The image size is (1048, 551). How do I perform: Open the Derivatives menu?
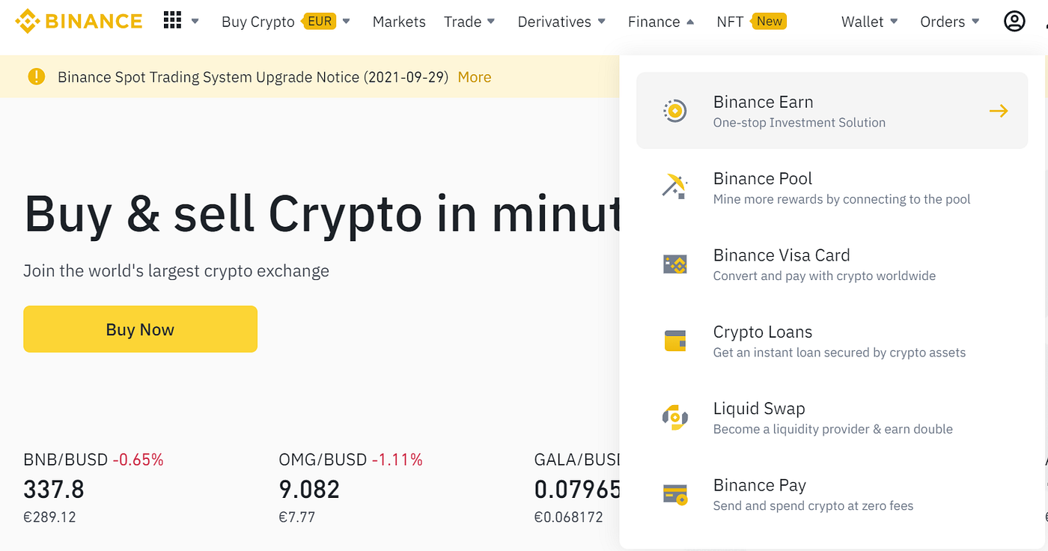tap(555, 22)
